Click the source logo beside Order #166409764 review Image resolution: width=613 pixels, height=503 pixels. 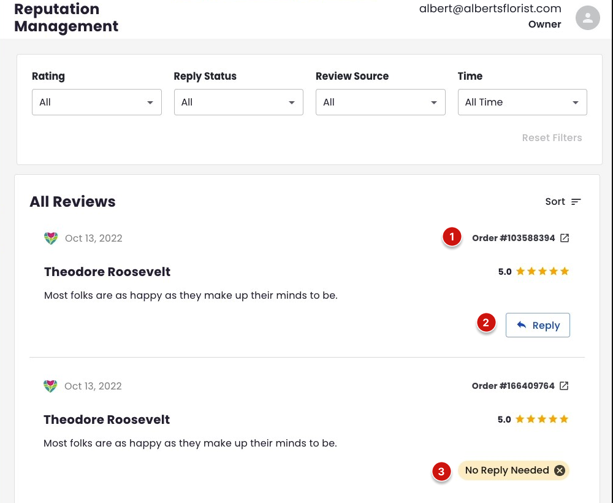pyautogui.click(x=50, y=386)
